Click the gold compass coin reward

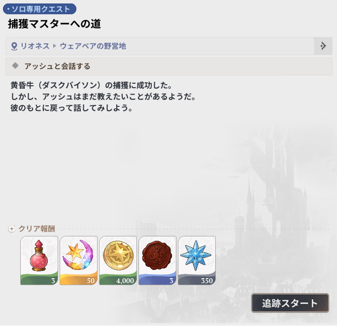coord(118,261)
